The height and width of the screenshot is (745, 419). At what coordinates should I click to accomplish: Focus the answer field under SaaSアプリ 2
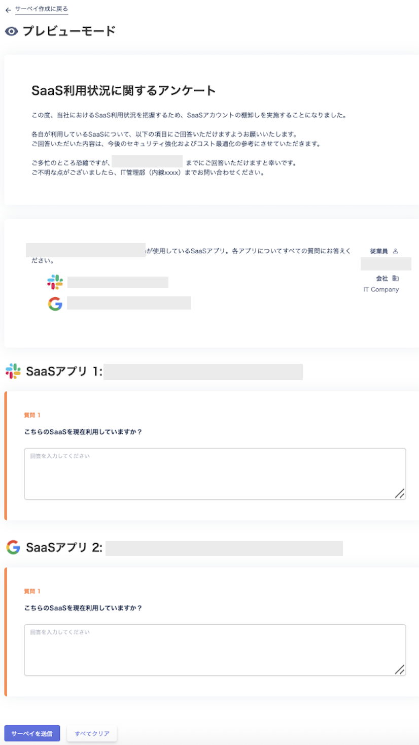215,650
